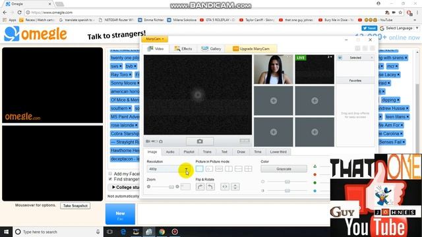Select the LIVE video source thumbnail
Screen dimensions: 422x237
[315, 70]
